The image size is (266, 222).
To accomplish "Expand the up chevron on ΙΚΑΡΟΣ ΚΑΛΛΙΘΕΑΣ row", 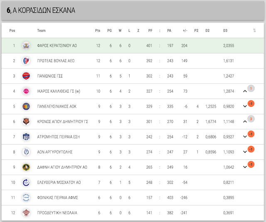I will tap(245, 91).
